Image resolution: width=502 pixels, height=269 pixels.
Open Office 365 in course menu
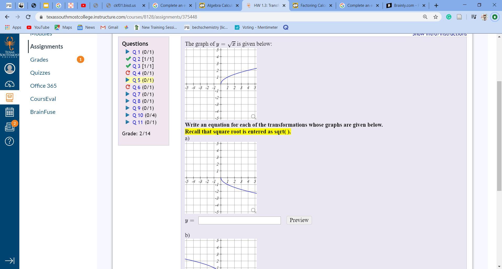(43, 86)
